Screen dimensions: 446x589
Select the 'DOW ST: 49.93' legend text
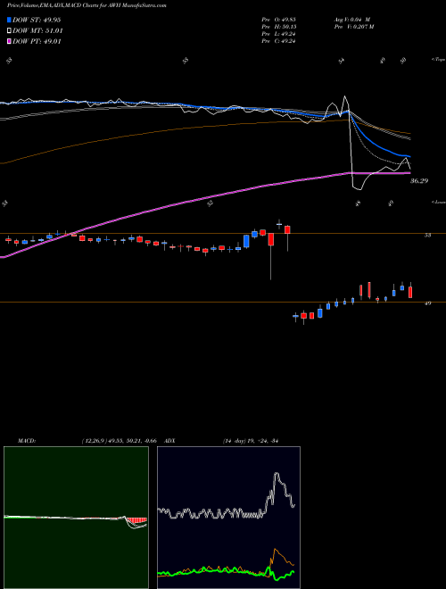click(x=37, y=21)
